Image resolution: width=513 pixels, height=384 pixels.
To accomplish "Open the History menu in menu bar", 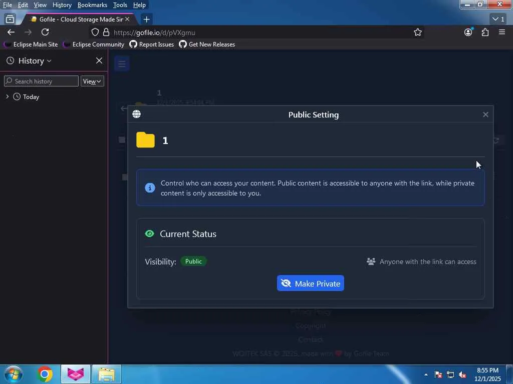I will click(62, 5).
